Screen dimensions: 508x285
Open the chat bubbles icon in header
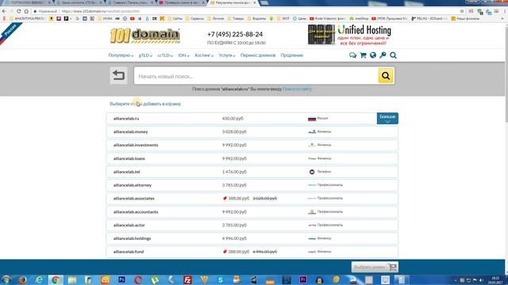pos(352,55)
